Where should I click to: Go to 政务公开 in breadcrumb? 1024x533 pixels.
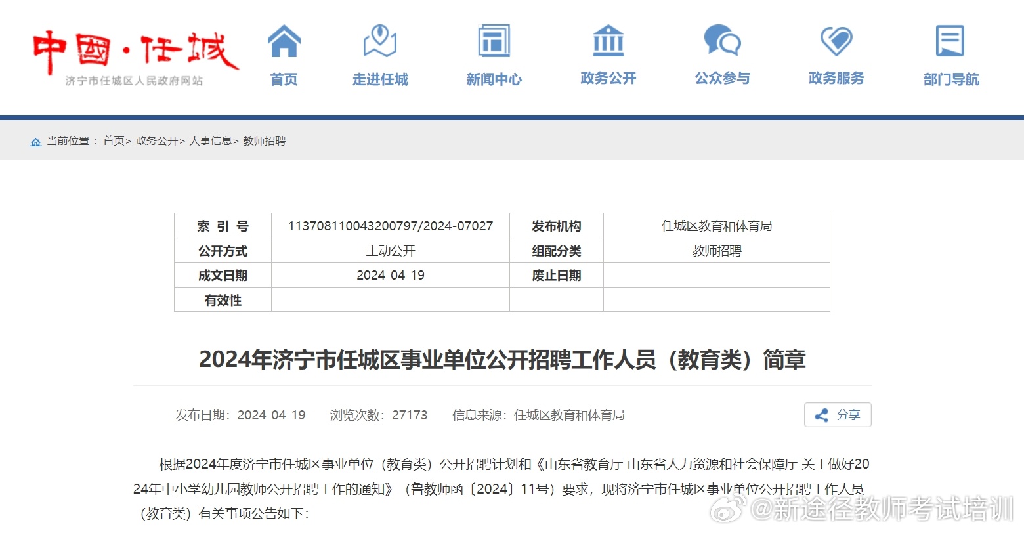(157, 141)
